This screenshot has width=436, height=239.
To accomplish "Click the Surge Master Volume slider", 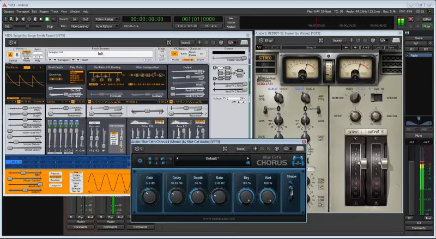I will (x=229, y=58).
